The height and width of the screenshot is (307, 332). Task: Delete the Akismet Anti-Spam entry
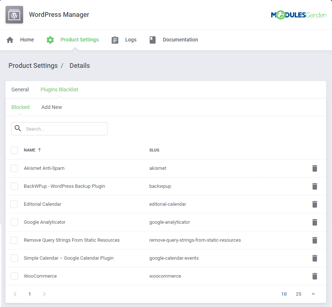[315, 168]
